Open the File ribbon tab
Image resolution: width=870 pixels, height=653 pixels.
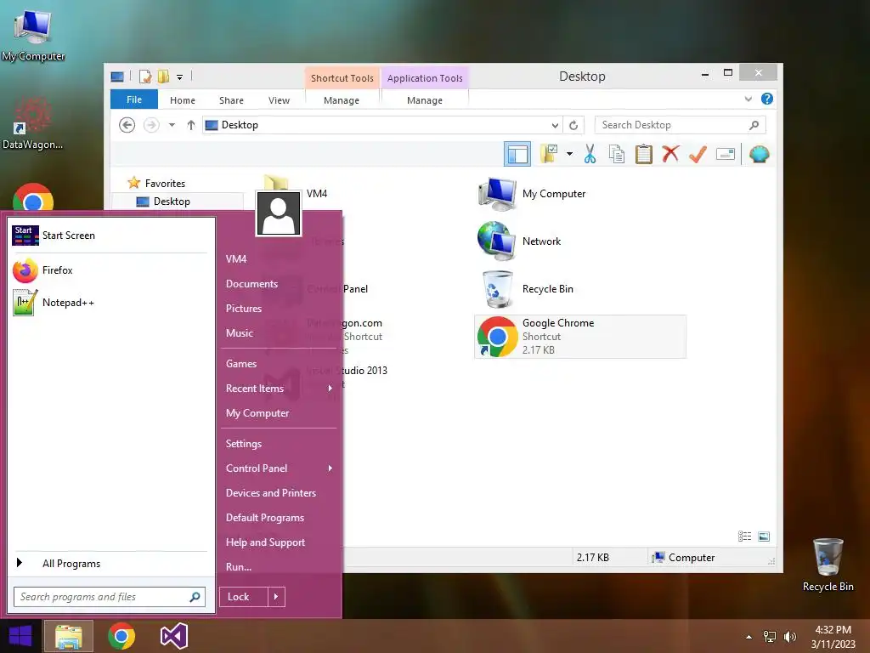[x=133, y=99]
